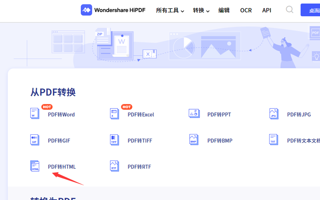Expand the 所有工具 dropdown menu

170,10
